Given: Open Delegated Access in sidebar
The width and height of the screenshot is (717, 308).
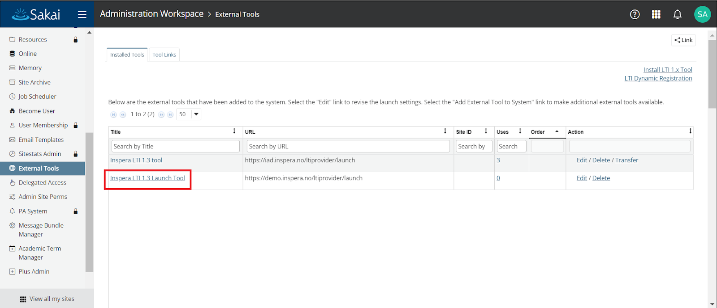Looking at the screenshot, I should tap(43, 182).
